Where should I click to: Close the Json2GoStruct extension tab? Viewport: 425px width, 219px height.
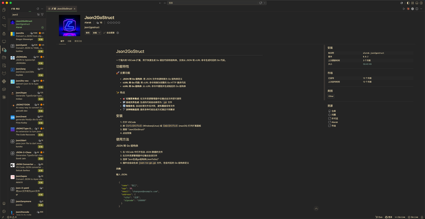tap(74, 9)
